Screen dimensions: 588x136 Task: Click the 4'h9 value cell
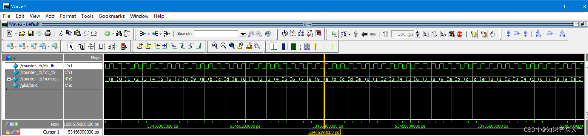(x=68, y=79)
